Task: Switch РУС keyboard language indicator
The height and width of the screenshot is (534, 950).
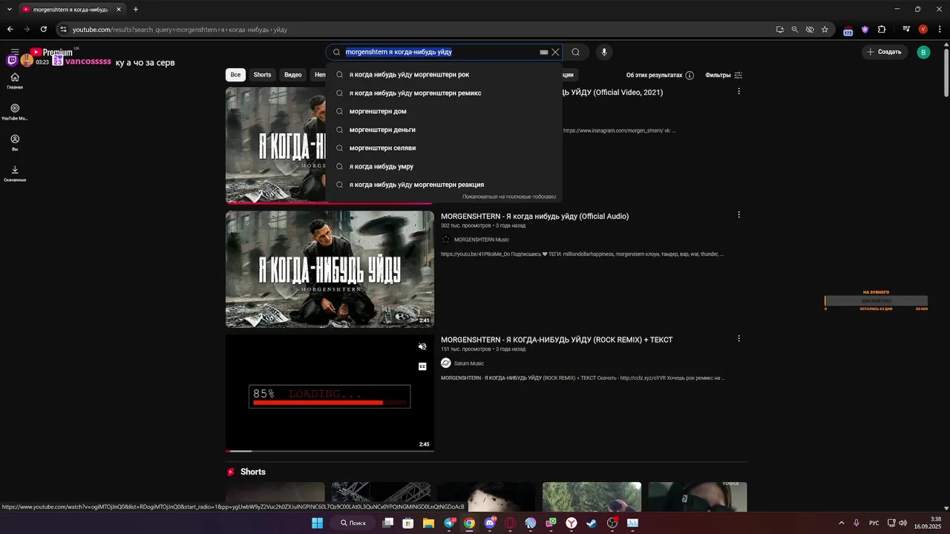Action: [874, 523]
